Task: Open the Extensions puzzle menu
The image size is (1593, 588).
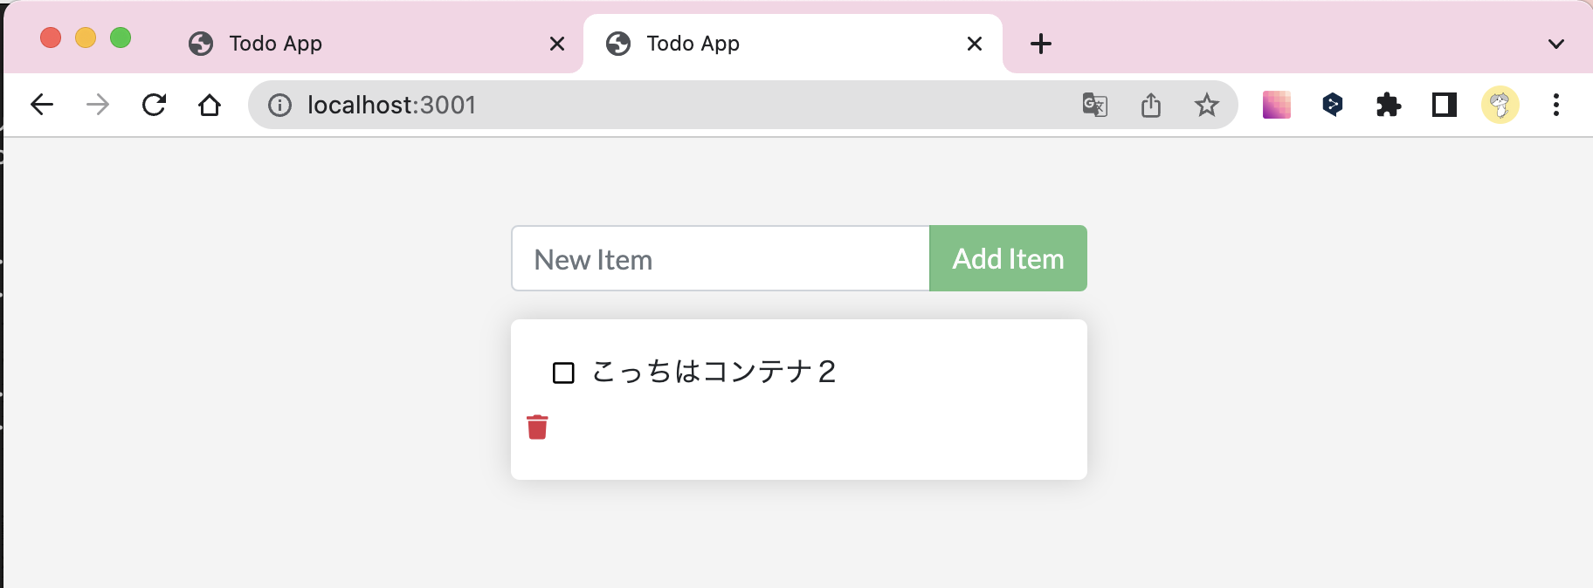Action: tap(1388, 106)
